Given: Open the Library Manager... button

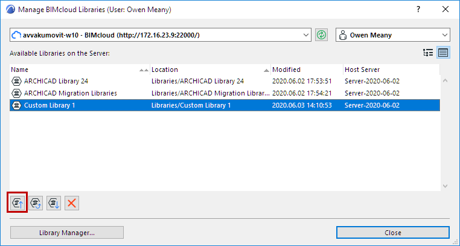Looking at the screenshot, I should (x=67, y=233).
